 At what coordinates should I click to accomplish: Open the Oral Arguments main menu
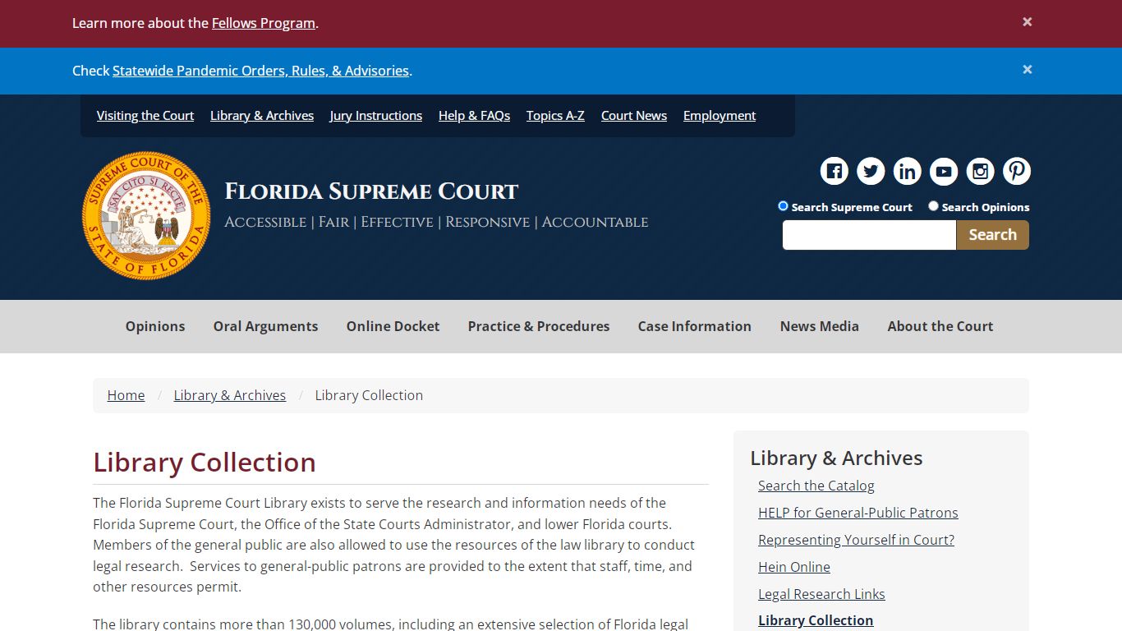pyautogui.click(x=265, y=326)
